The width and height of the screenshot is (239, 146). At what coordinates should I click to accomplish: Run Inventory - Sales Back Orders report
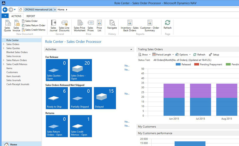(x=130, y=26)
